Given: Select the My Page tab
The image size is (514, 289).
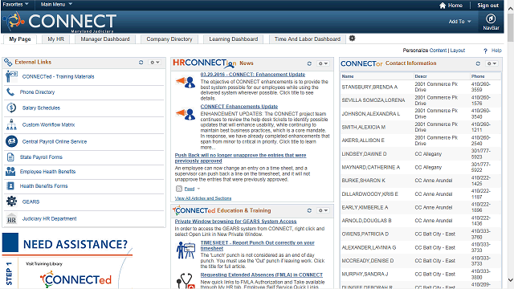Looking at the screenshot, I should 20,39.
